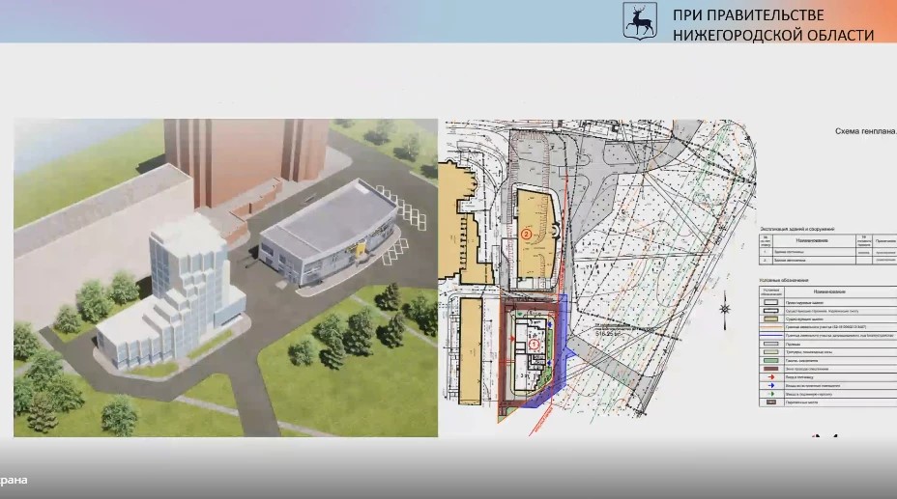
Task: Select circled marker 2 on site plan
Action: tap(527, 233)
